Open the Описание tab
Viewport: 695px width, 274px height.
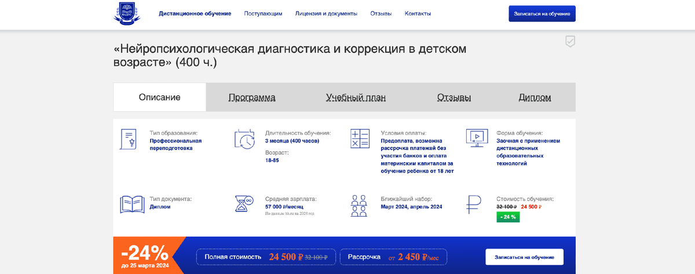tap(159, 97)
